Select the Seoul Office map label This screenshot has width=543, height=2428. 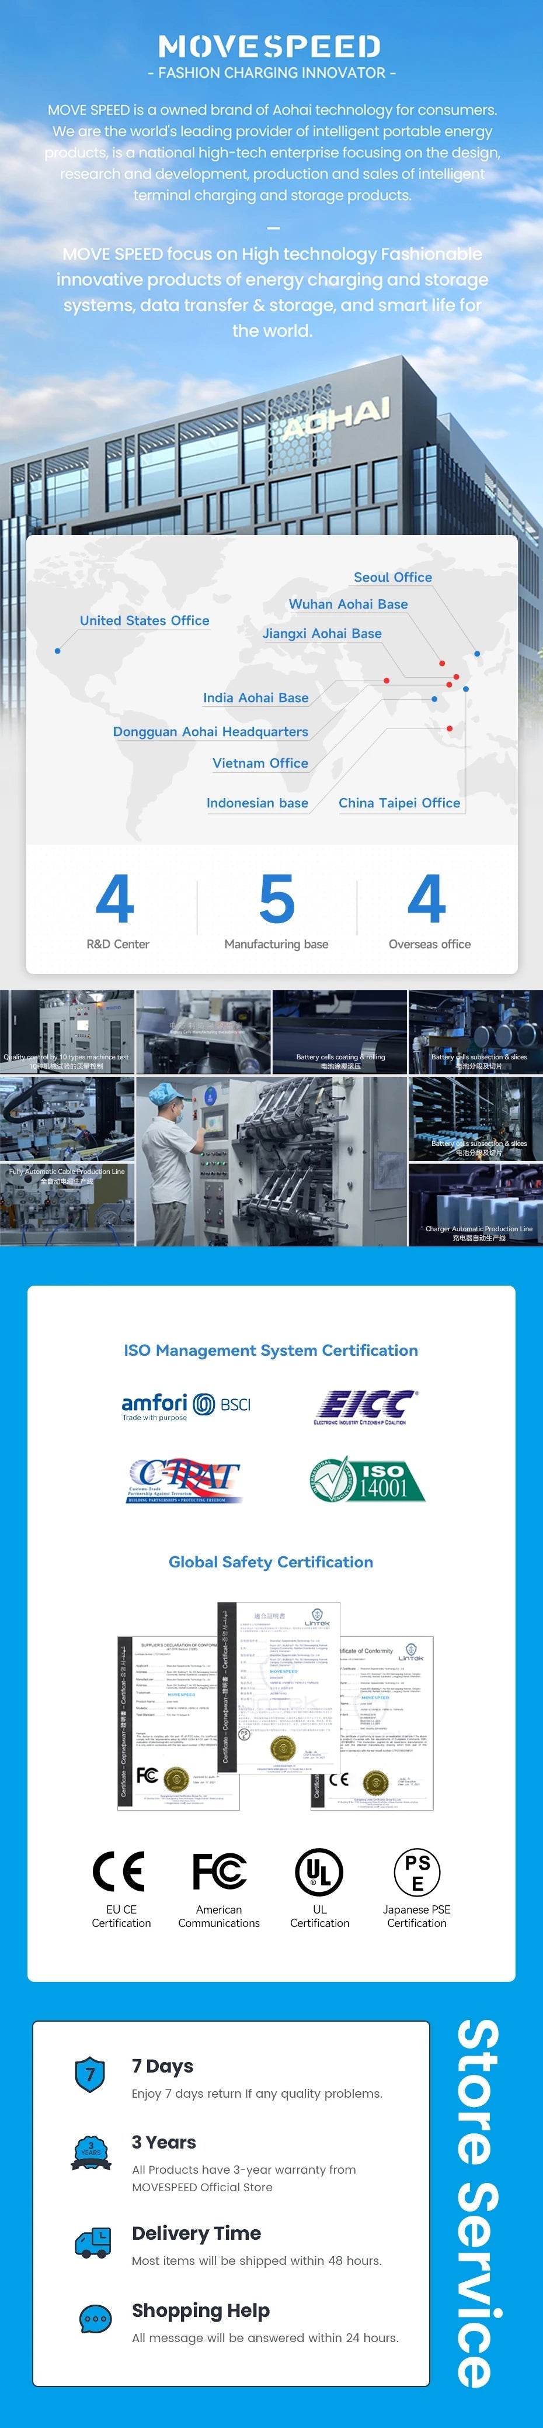[x=392, y=577]
